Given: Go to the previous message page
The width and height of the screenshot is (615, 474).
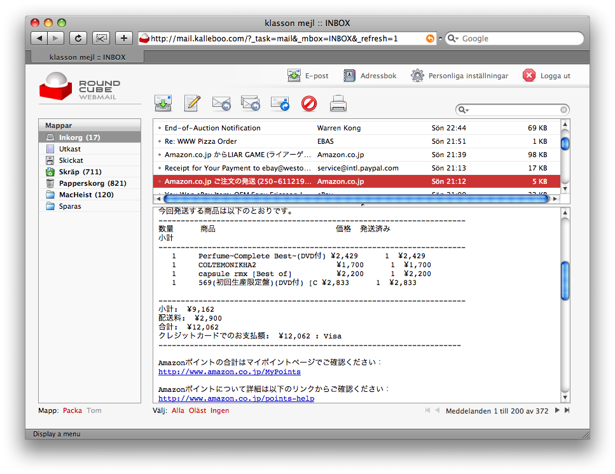Looking at the screenshot, I should coord(437,410).
